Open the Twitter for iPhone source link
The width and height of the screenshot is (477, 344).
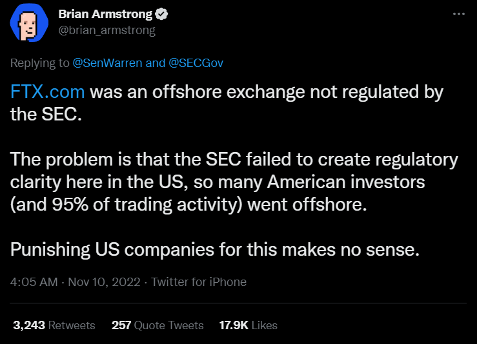tap(199, 282)
